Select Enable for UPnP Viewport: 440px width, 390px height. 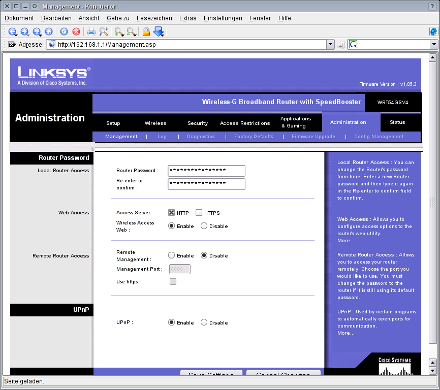click(171, 322)
